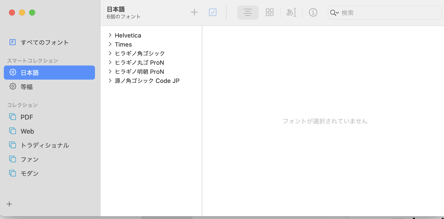Viewport: 444px width, 219px height.
Task: Open すべてのフォント in the sidebar
Action: click(45, 42)
